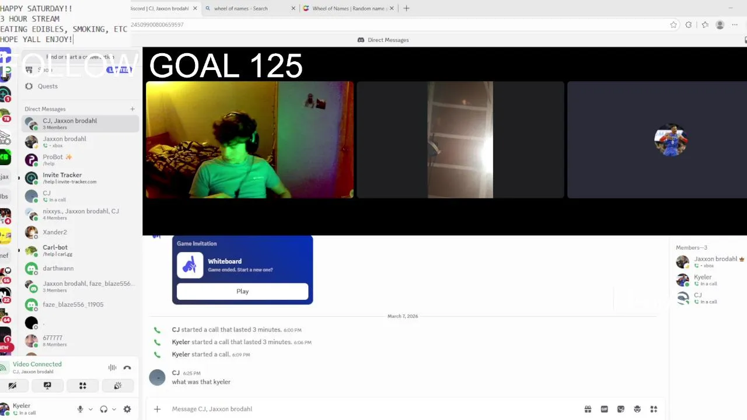Open the CJ direct message in the DM list
747x420 pixels.
pos(80,196)
